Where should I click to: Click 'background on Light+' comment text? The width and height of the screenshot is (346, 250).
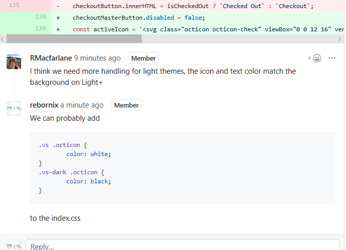(67, 82)
